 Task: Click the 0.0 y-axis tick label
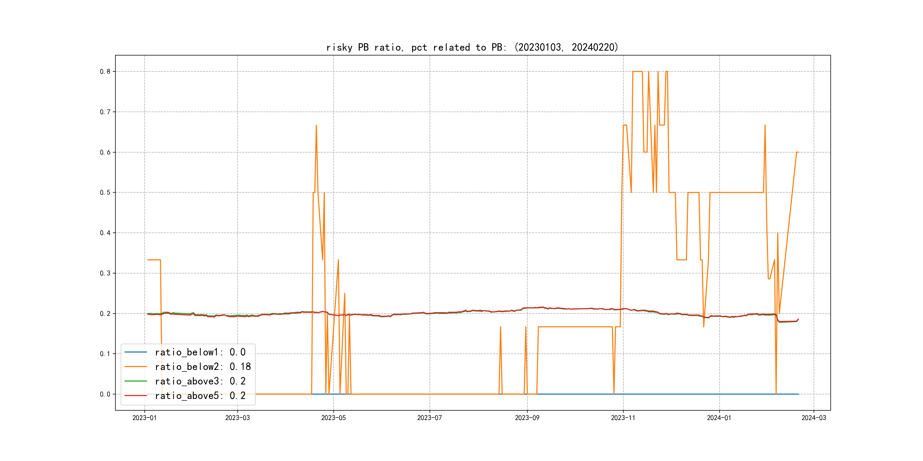[105, 394]
